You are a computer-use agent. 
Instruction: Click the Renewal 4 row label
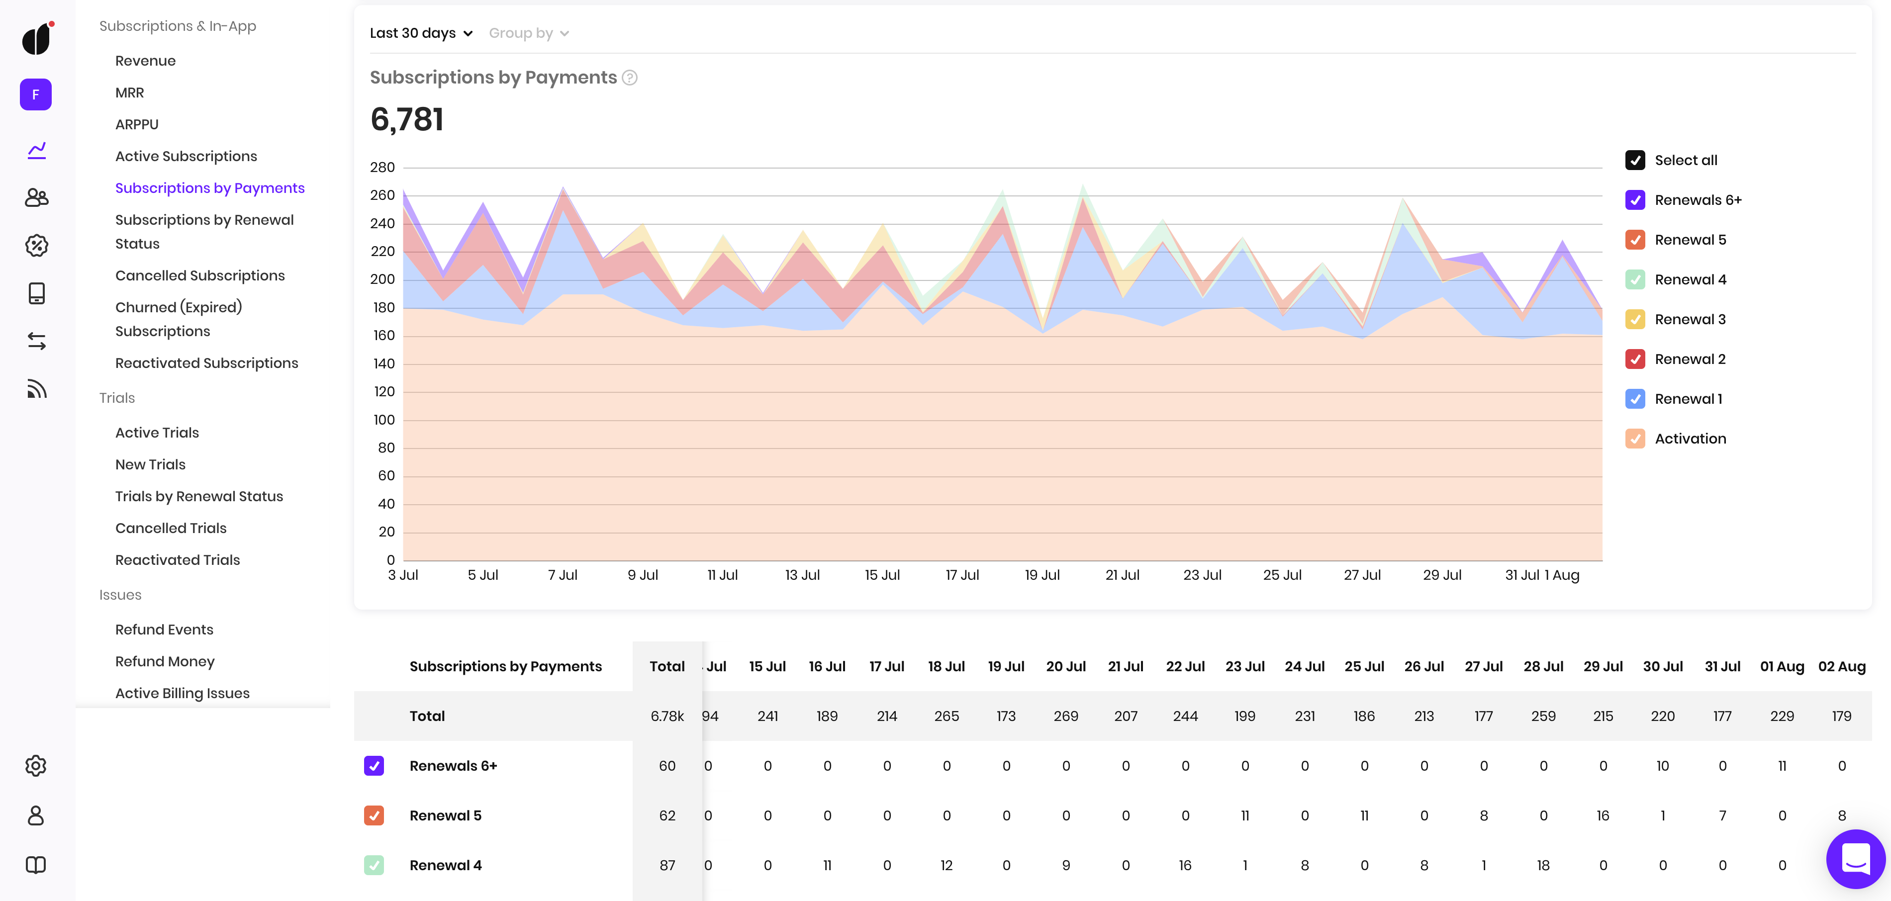445,865
